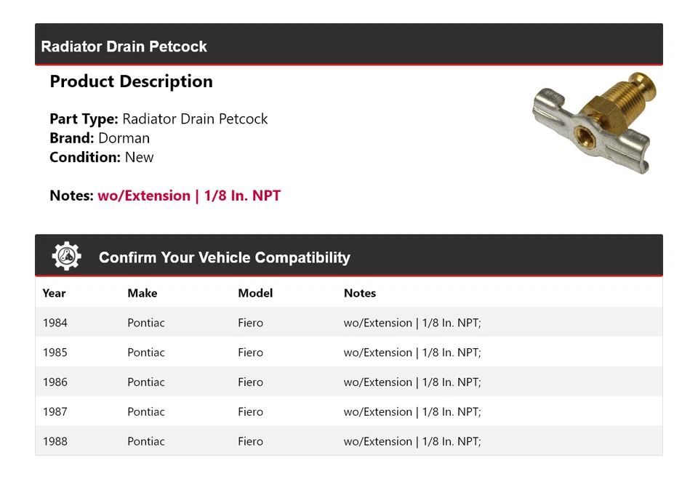Click the brass radiator petcock product image

595,121
